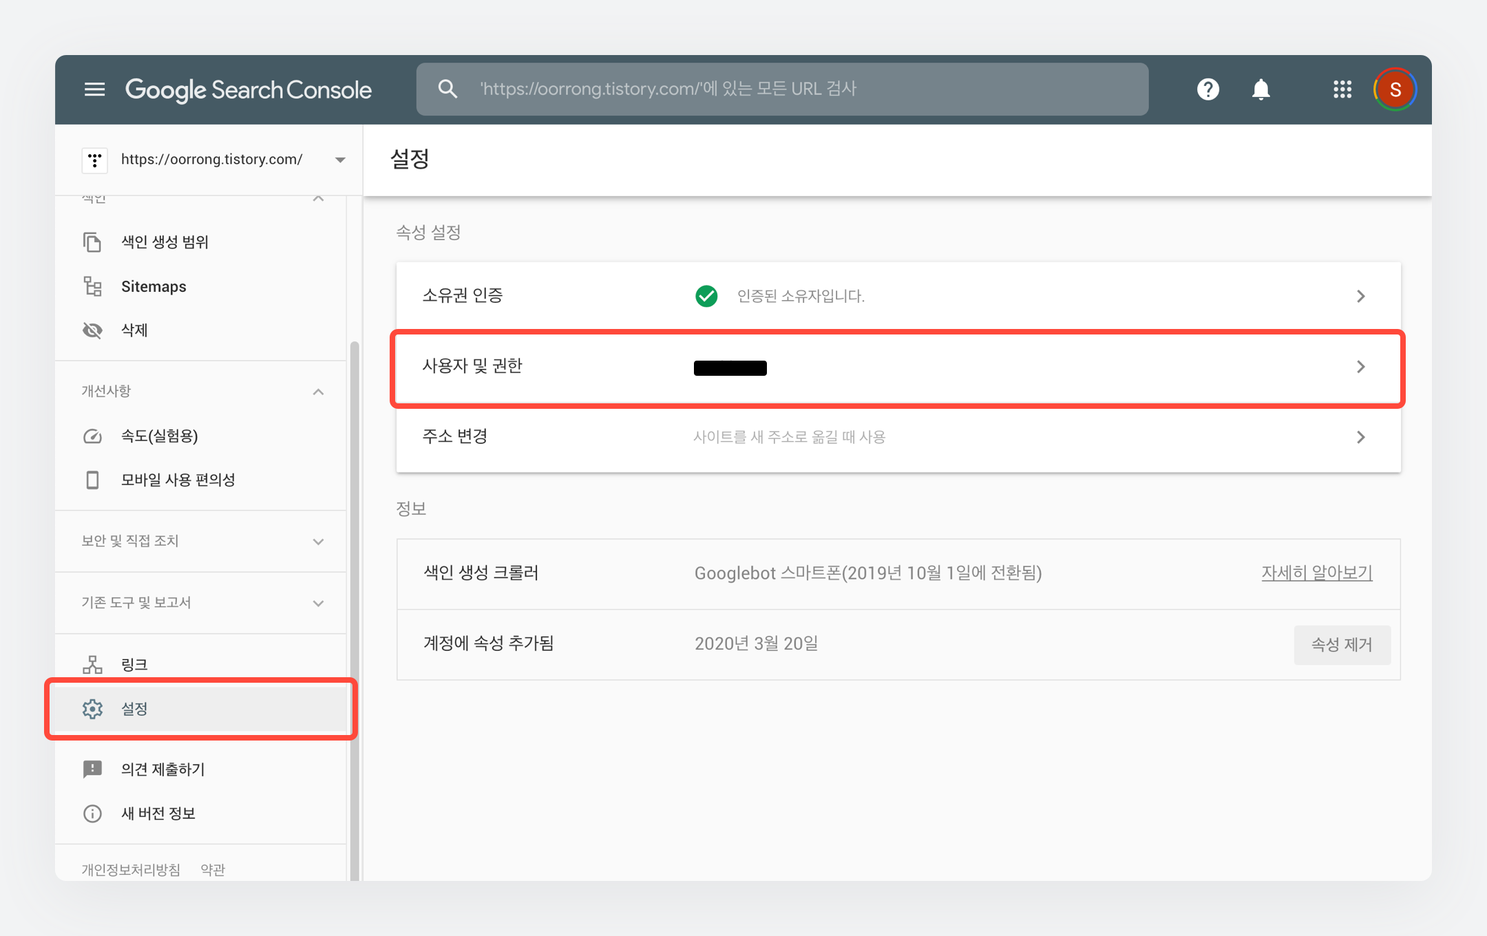View notifications via the bell icon
The image size is (1487, 936).
click(x=1261, y=89)
